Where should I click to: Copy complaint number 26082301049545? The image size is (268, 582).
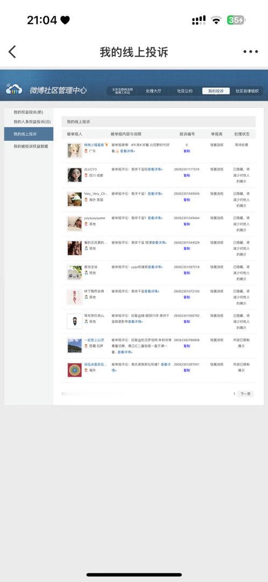[x=186, y=200]
